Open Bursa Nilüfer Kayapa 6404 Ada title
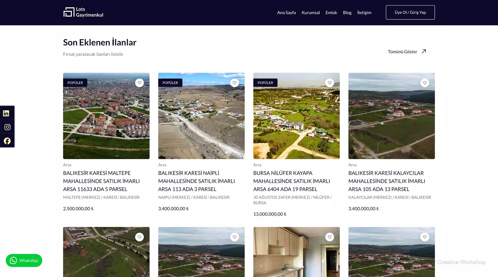 292,181
